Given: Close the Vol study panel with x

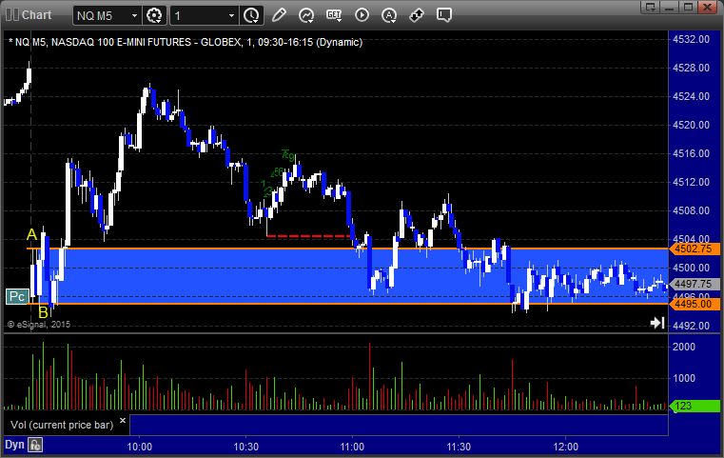Looking at the screenshot, I should 122,418.
